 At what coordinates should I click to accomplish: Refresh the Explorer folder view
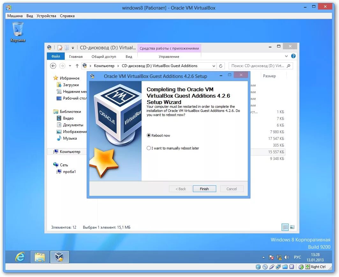point(221,66)
